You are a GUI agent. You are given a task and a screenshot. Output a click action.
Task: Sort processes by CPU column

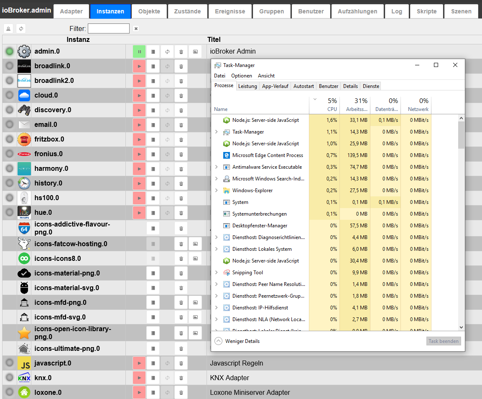(x=324, y=105)
